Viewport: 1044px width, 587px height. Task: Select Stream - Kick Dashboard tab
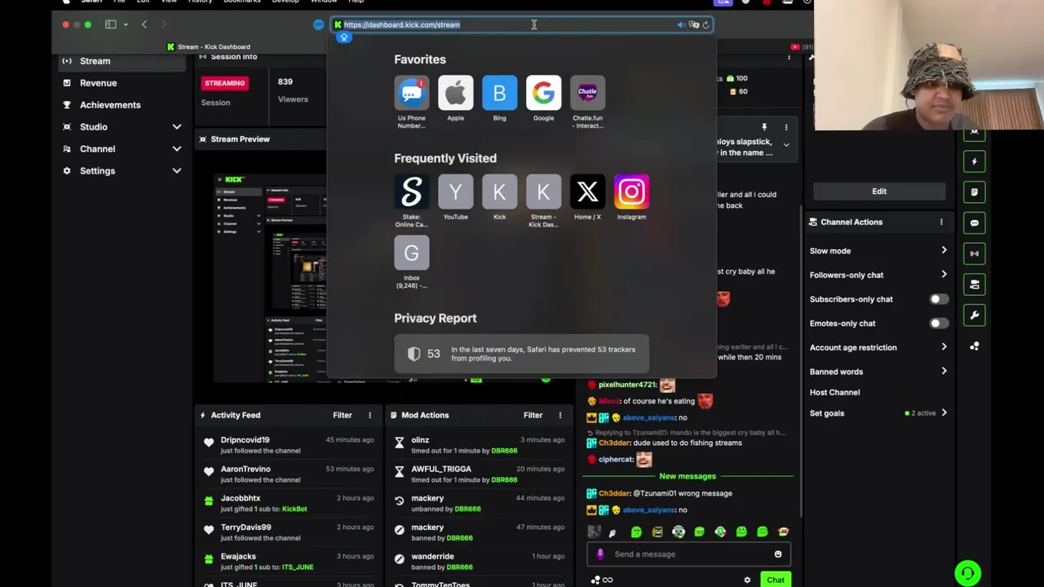208,46
